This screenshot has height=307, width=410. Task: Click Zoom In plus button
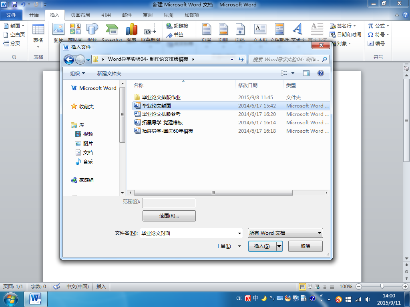(405, 286)
